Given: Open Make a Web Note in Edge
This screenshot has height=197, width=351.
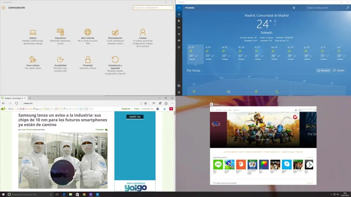Looking at the screenshot, I should (x=160, y=103).
